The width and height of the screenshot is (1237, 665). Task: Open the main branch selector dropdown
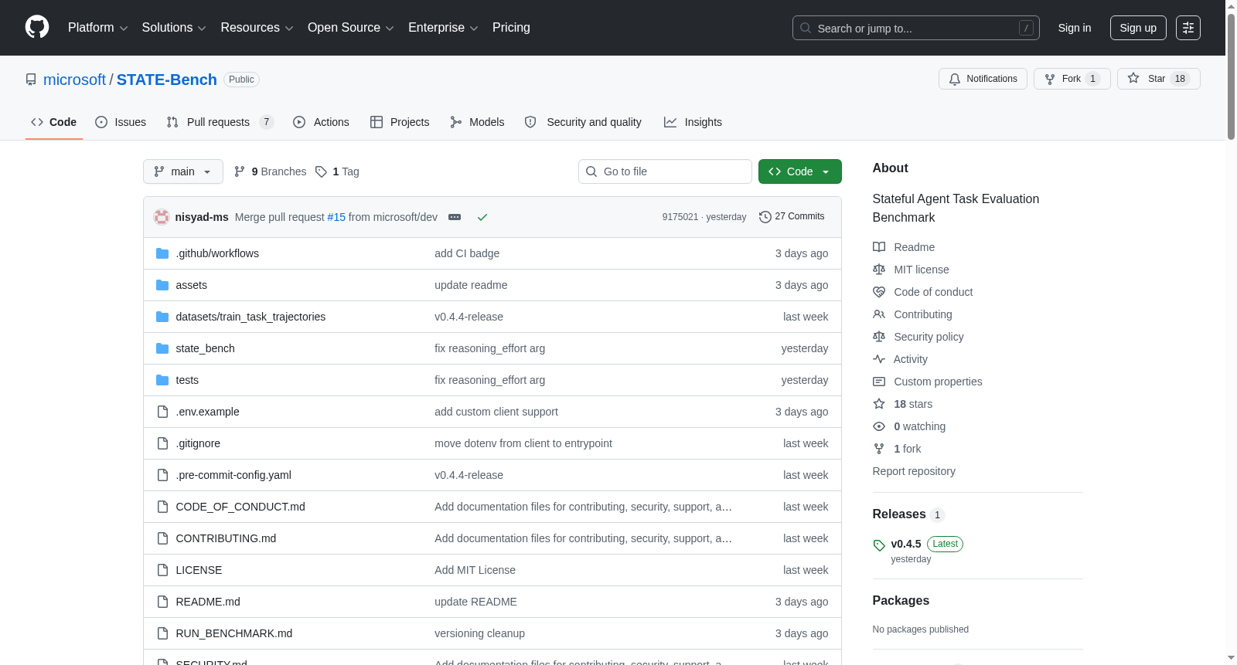(x=183, y=171)
